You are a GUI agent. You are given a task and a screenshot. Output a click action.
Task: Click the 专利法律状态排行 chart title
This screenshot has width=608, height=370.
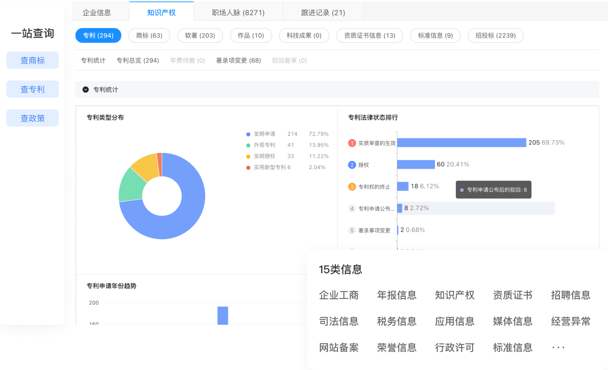pyautogui.click(x=373, y=118)
